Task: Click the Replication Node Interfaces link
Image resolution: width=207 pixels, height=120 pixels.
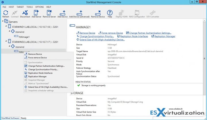Action: 134,36
